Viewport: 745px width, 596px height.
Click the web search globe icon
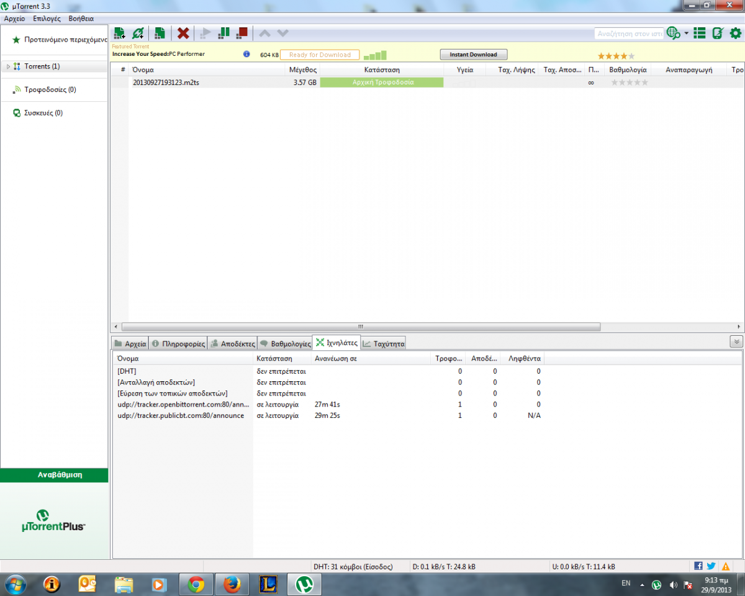(673, 33)
